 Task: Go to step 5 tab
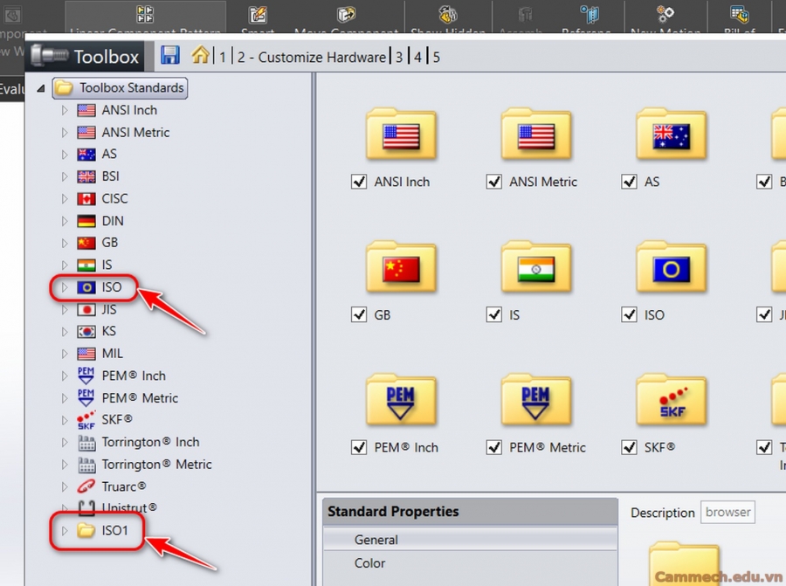pos(436,57)
